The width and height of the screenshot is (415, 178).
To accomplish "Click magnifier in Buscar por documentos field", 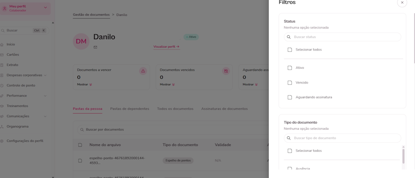I will pyautogui.click(x=82, y=130).
